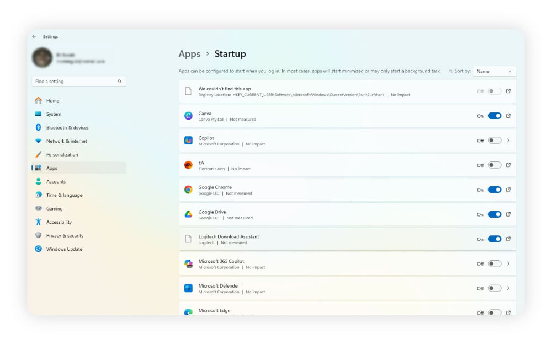Enable EA startup toggle
The image size is (552, 345).
coord(494,165)
